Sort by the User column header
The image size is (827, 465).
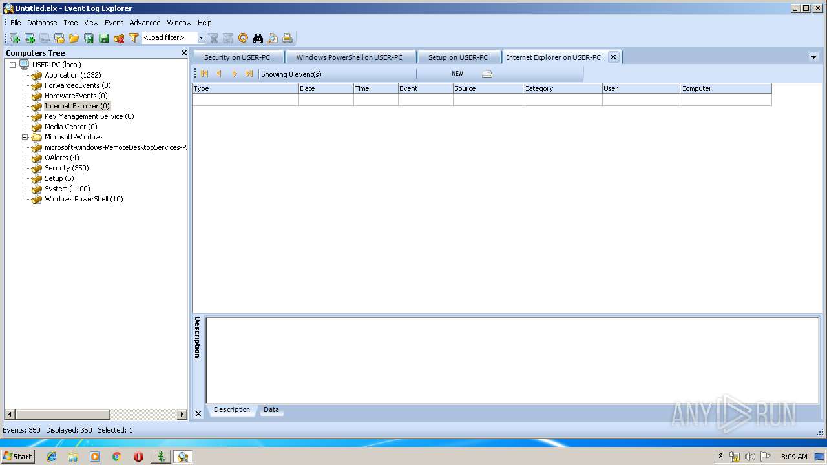pyautogui.click(x=641, y=88)
